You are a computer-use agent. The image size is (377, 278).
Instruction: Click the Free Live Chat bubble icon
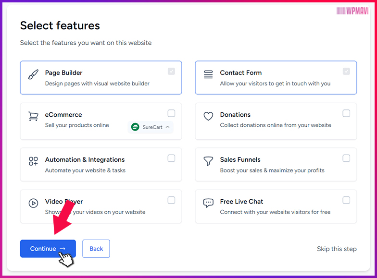pos(208,203)
